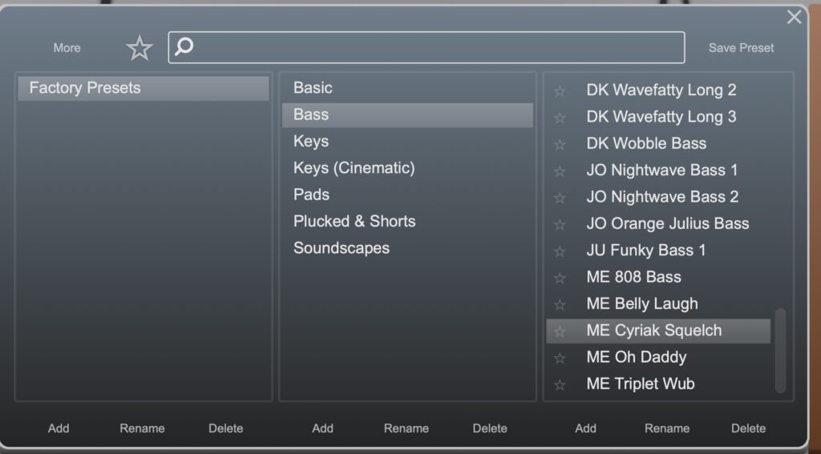Toggle favorite star for ME Cyriak Squelch
821x454 pixels.
pyautogui.click(x=560, y=331)
